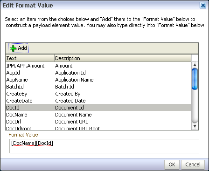
Task: Select the DocName row
Action: pyautogui.click(x=98, y=115)
